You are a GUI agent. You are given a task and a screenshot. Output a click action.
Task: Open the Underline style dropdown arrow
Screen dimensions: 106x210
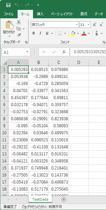click(x=52, y=33)
